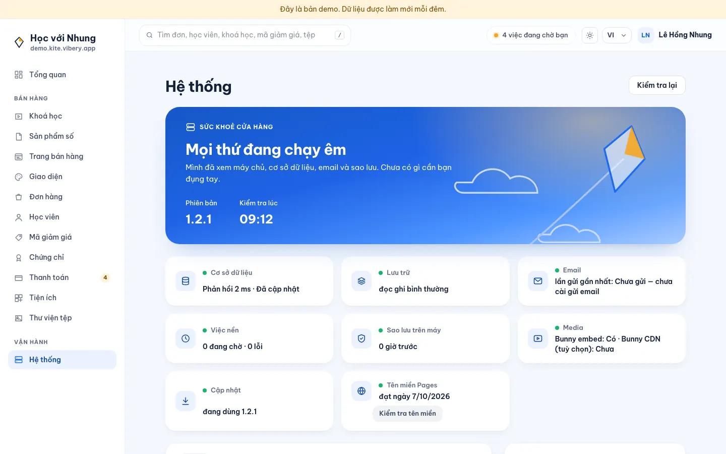Click the Kiểm tra lại button
This screenshot has width=726, height=454.
point(657,85)
